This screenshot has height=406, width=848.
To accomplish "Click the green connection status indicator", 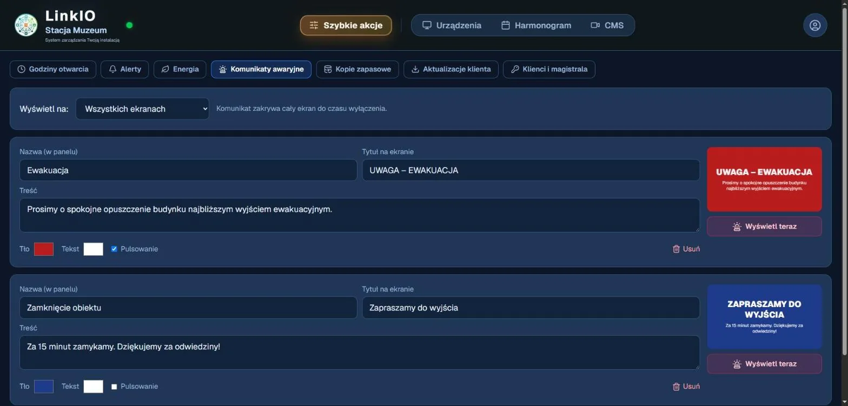I will point(129,25).
